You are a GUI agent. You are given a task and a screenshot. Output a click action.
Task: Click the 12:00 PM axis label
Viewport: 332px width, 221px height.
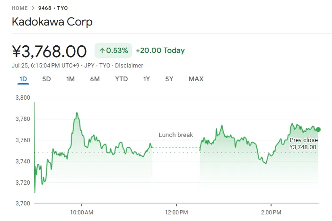176,212
